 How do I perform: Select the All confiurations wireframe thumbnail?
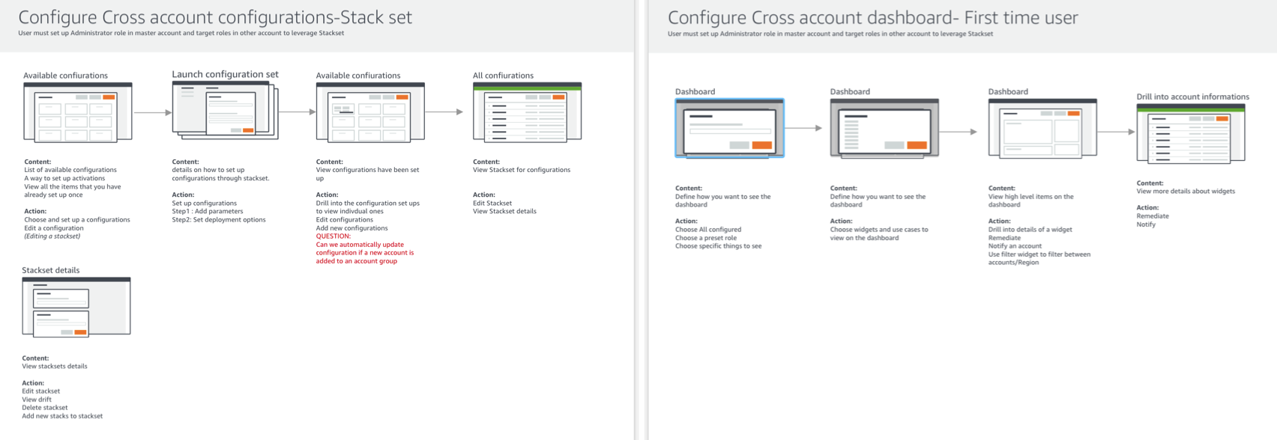(527, 111)
